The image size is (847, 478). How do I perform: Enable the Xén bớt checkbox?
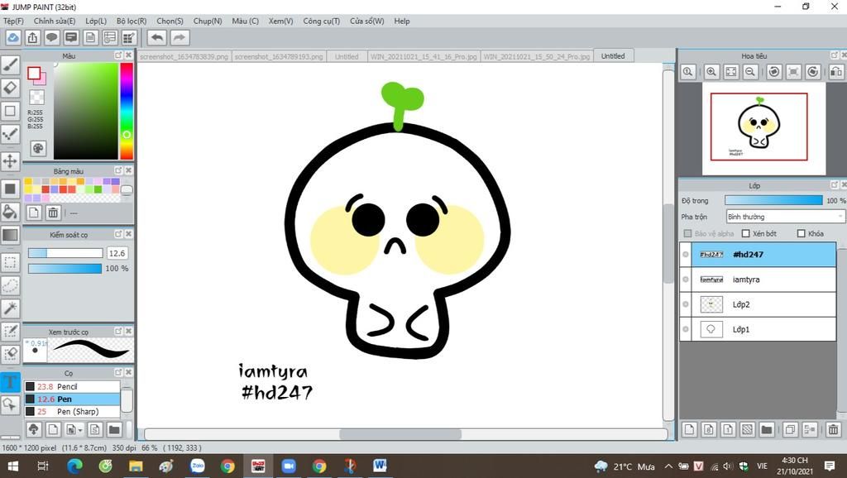click(746, 234)
